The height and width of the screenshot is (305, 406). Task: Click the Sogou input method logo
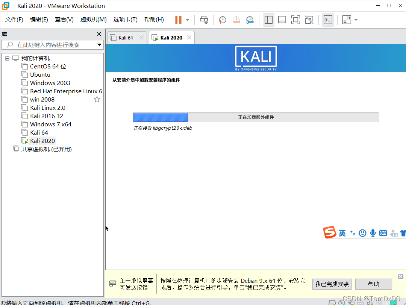[x=329, y=232]
